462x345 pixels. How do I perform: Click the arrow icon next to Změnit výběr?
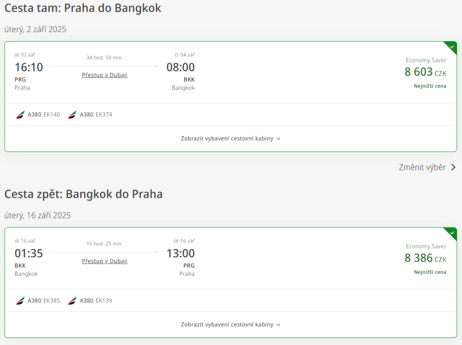tap(453, 167)
